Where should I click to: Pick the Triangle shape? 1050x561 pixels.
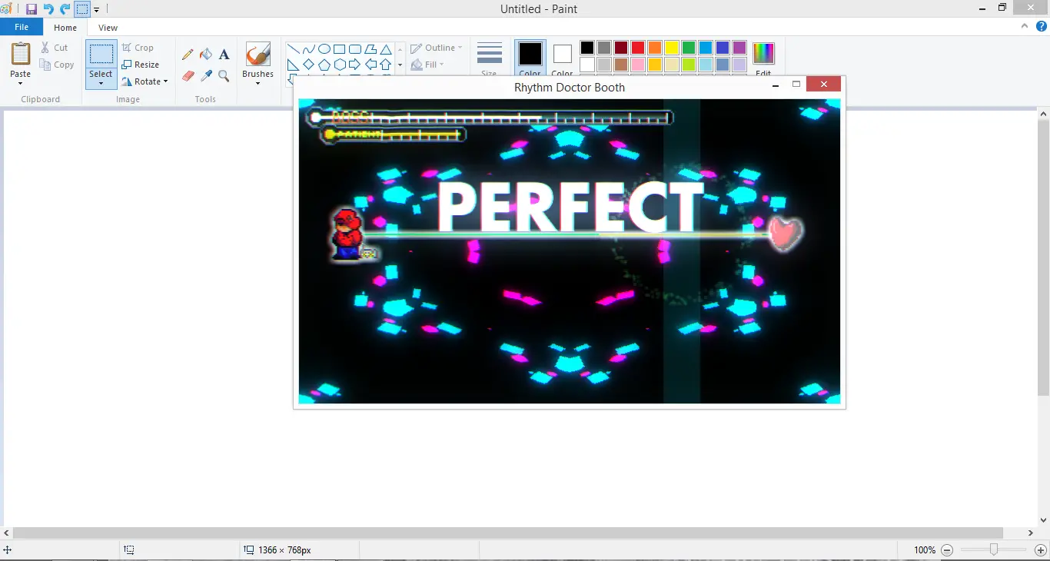pos(386,49)
